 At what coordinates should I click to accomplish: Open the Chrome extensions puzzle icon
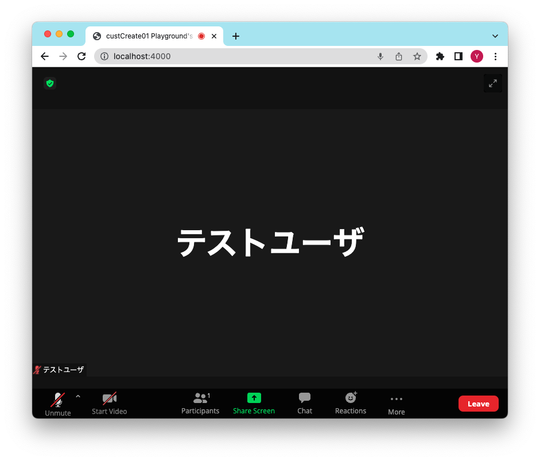[x=440, y=56]
